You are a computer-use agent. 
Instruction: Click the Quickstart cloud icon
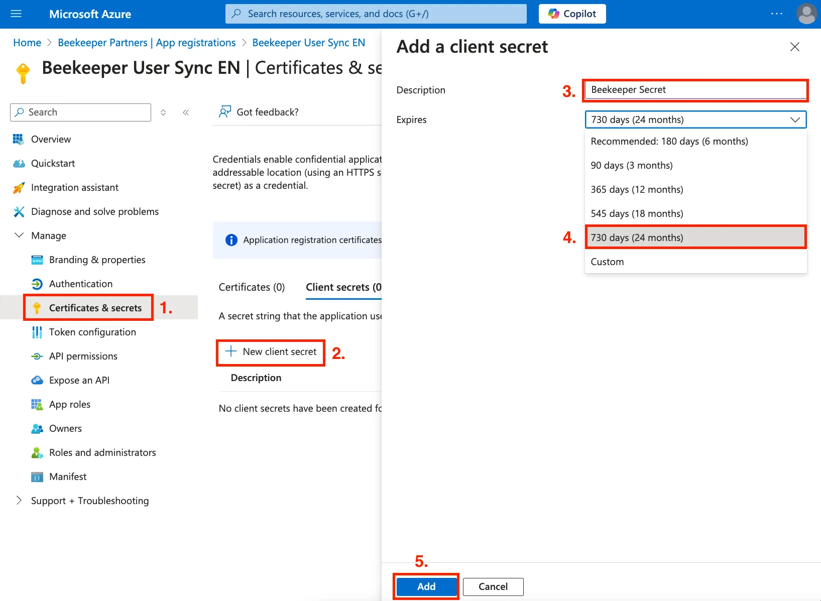pos(19,164)
